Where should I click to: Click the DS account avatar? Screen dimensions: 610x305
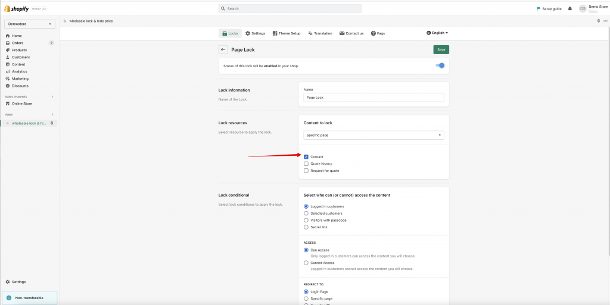583,8
